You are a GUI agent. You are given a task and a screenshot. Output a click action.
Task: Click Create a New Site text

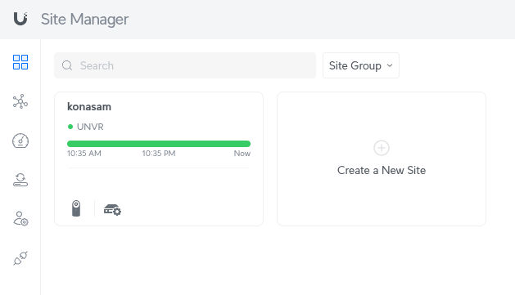coord(382,171)
